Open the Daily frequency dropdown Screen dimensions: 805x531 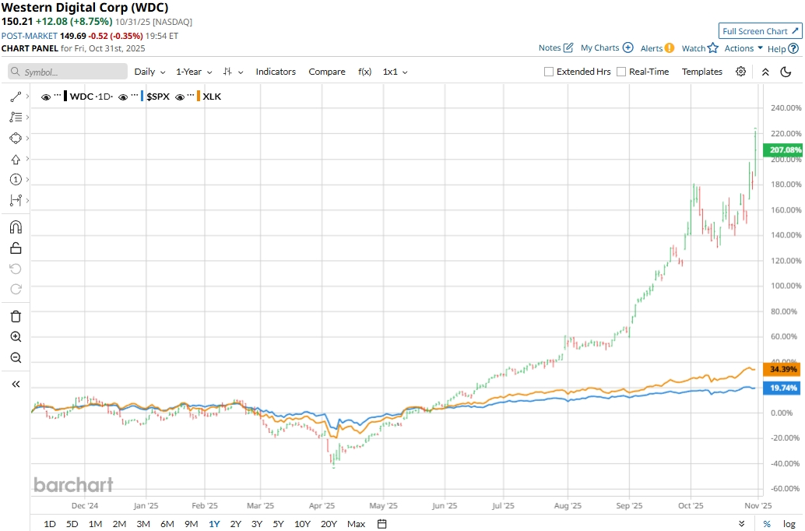coord(149,72)
